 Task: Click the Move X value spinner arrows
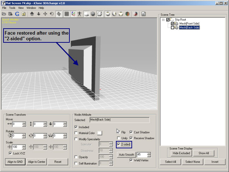(24, 124)
